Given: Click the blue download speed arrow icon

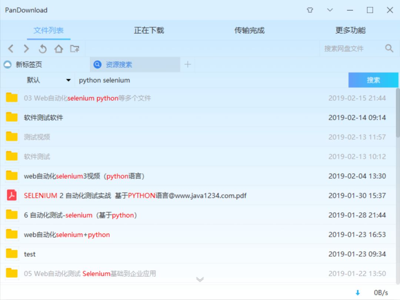Looking at the screenshot, I should pyautogui.click(x=358, y=293).
